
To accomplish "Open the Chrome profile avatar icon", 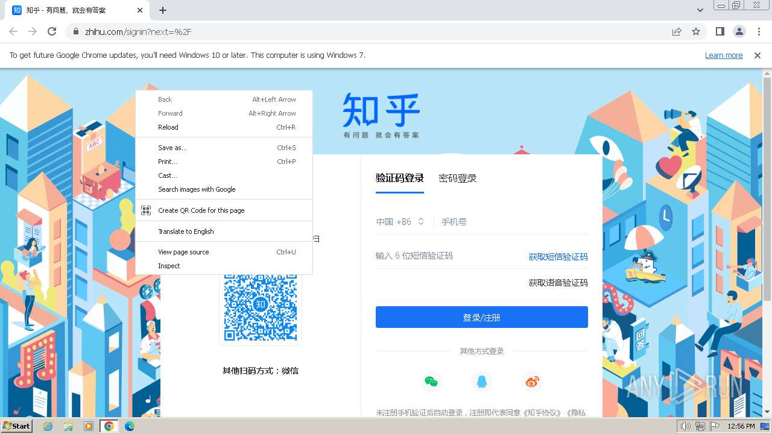I will coord(739,31).
